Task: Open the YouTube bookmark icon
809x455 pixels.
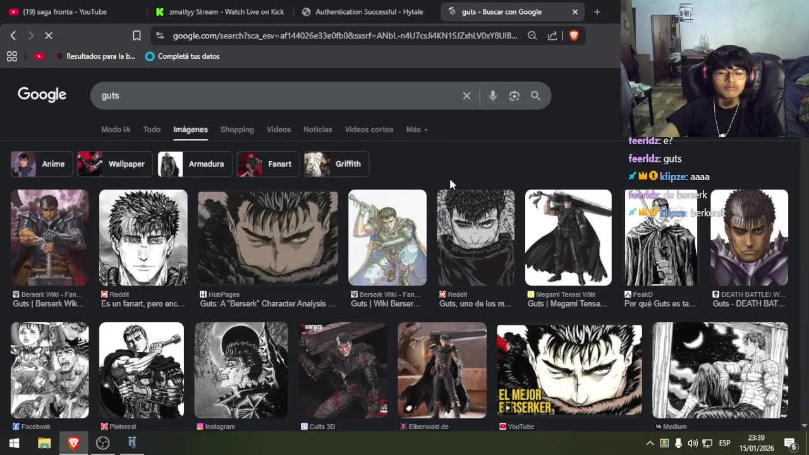Action: coord(39,56)
